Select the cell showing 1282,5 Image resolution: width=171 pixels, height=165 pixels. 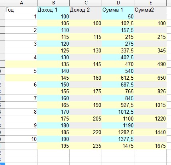point(118,132)
